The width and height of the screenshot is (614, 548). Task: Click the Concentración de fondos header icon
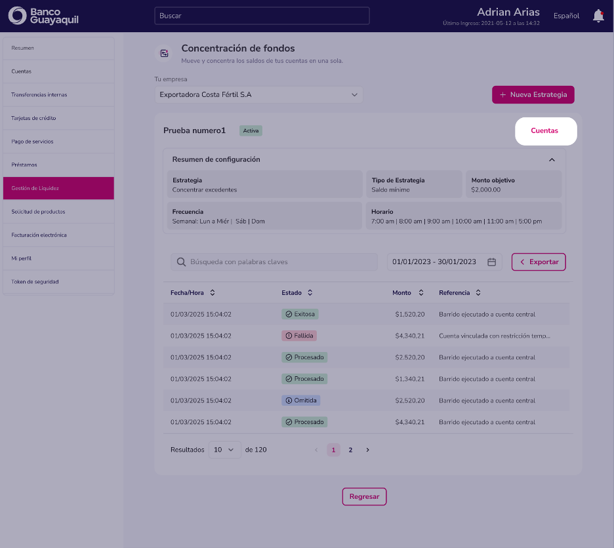tap(164, 53)
